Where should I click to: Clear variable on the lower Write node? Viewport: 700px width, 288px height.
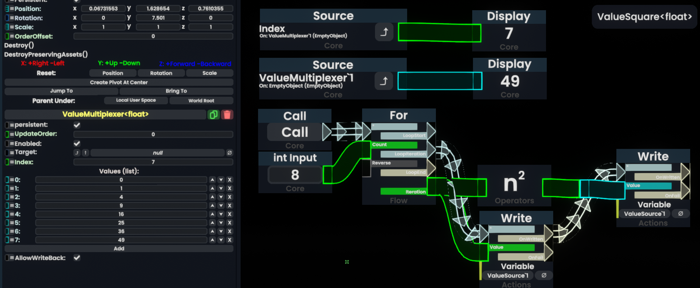click(x=544, y=276)
